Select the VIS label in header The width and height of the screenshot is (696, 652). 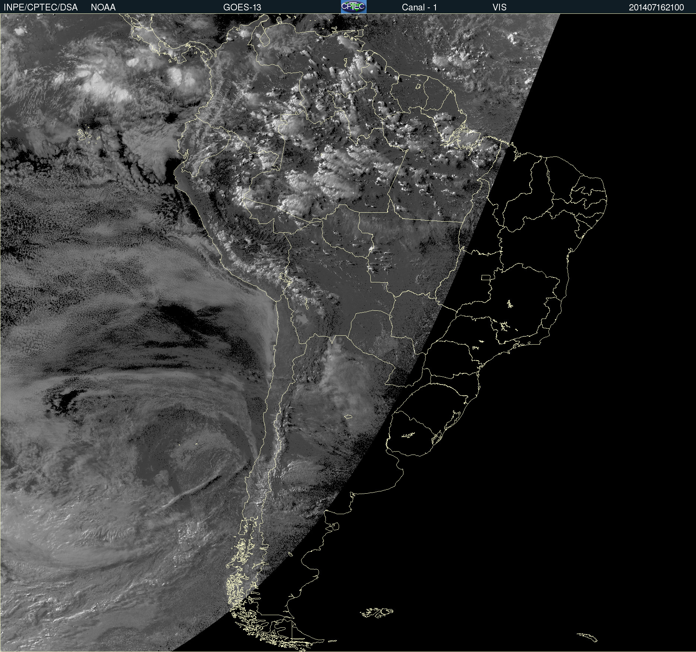point(499,7)
